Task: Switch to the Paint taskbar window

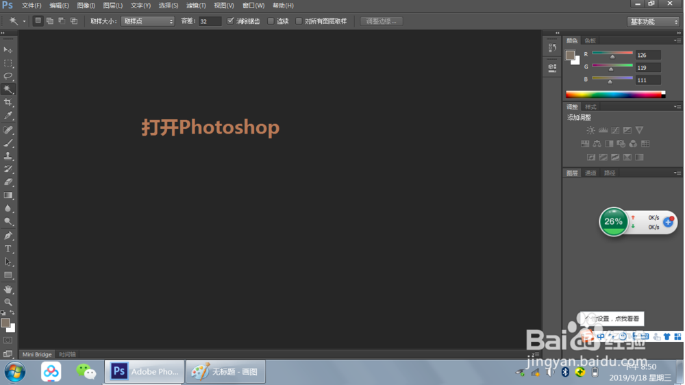Action: pos(225,372)
